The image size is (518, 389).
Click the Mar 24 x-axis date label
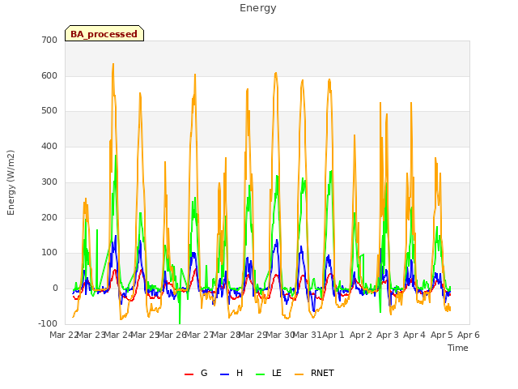[118, 335]
